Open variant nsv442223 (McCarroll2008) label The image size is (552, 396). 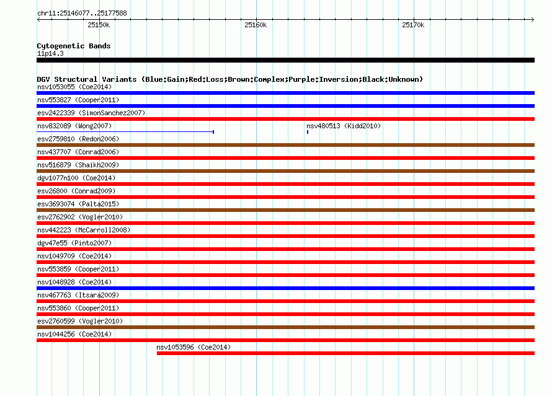pos(84,230)
